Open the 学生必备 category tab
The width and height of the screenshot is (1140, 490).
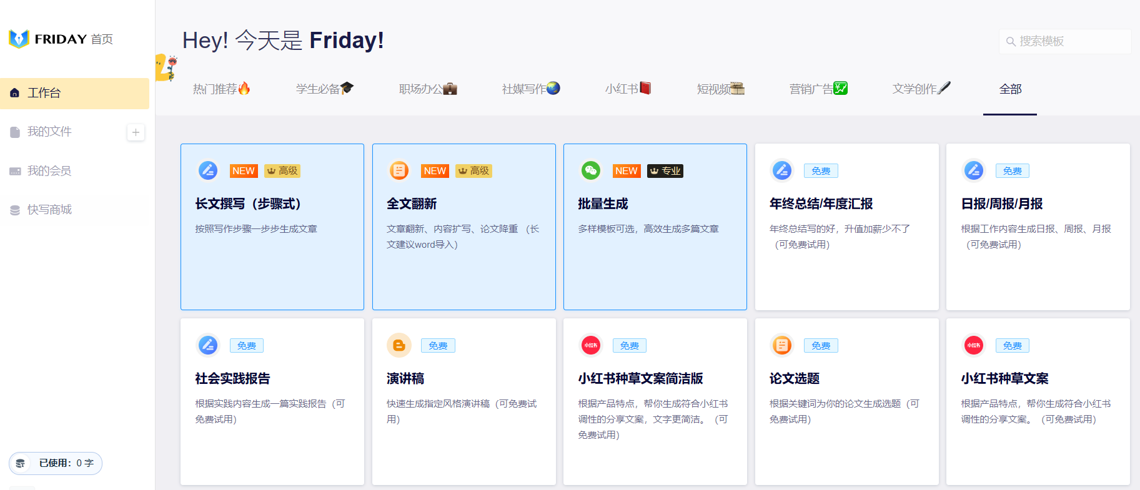324,89
